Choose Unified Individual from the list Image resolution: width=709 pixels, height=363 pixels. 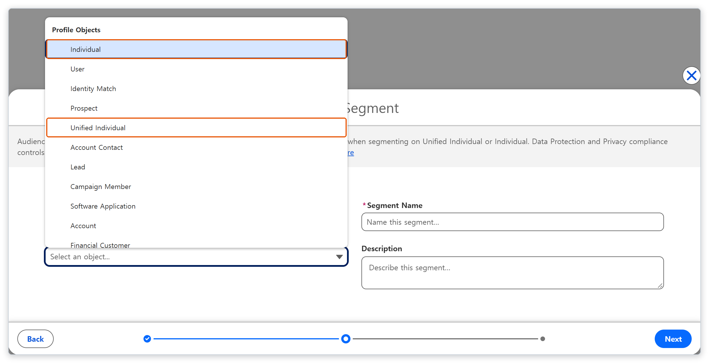[196, 128]
